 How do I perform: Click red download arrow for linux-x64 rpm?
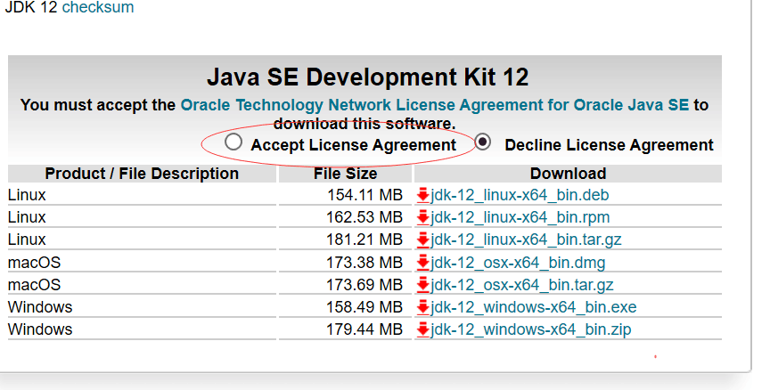[423, 217]
